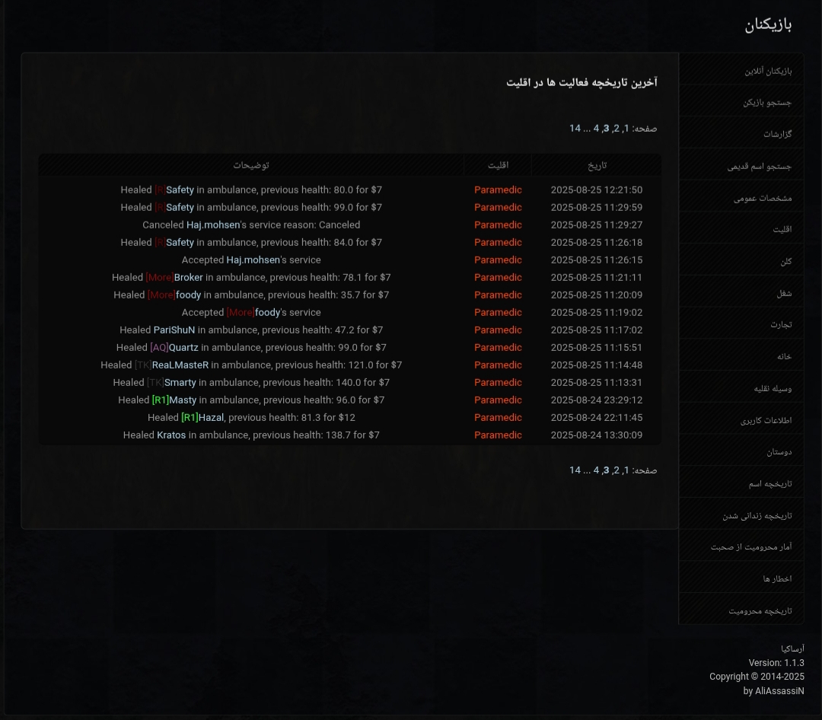Go to page 2 in pagination below table
Viewport: 822px width, 720px height.
coord(616,470)
